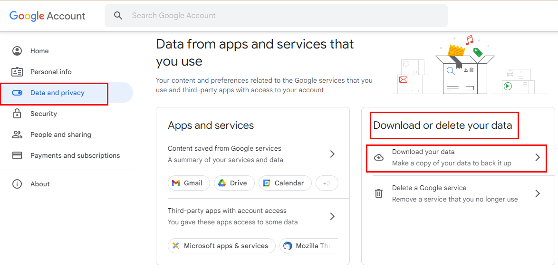Image resolution: width=558 pixels, height=279 pixels.
Task: Open Download your data chevron arrow
Action: (x=538, y=157)
